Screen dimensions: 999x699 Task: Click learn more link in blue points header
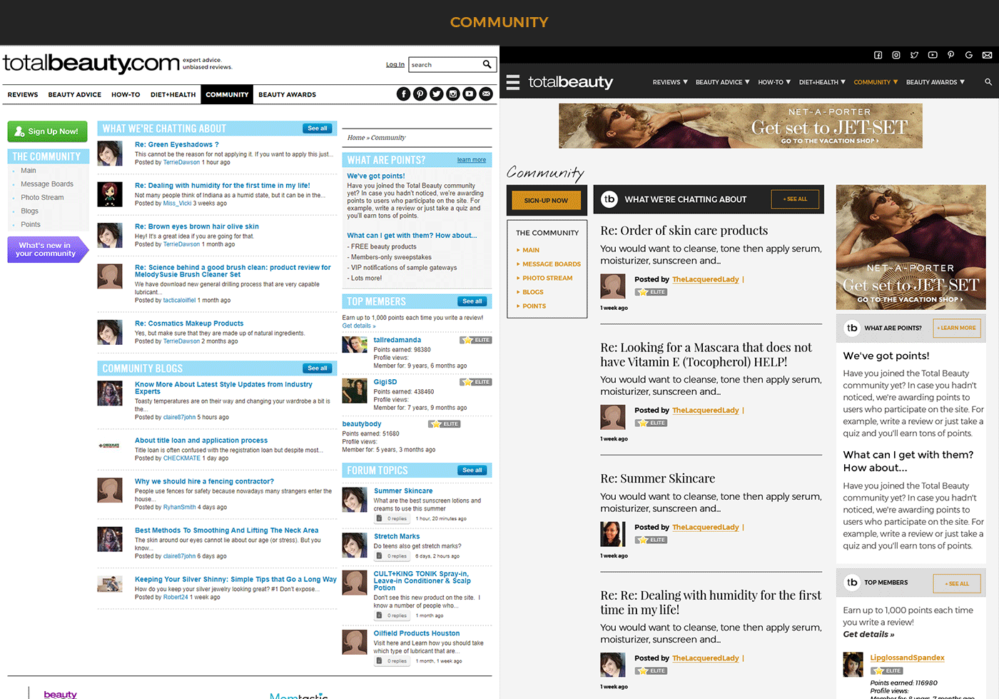[x=472, y=160]
